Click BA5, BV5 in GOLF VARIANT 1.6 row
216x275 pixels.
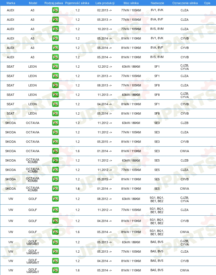coord(157,270)
